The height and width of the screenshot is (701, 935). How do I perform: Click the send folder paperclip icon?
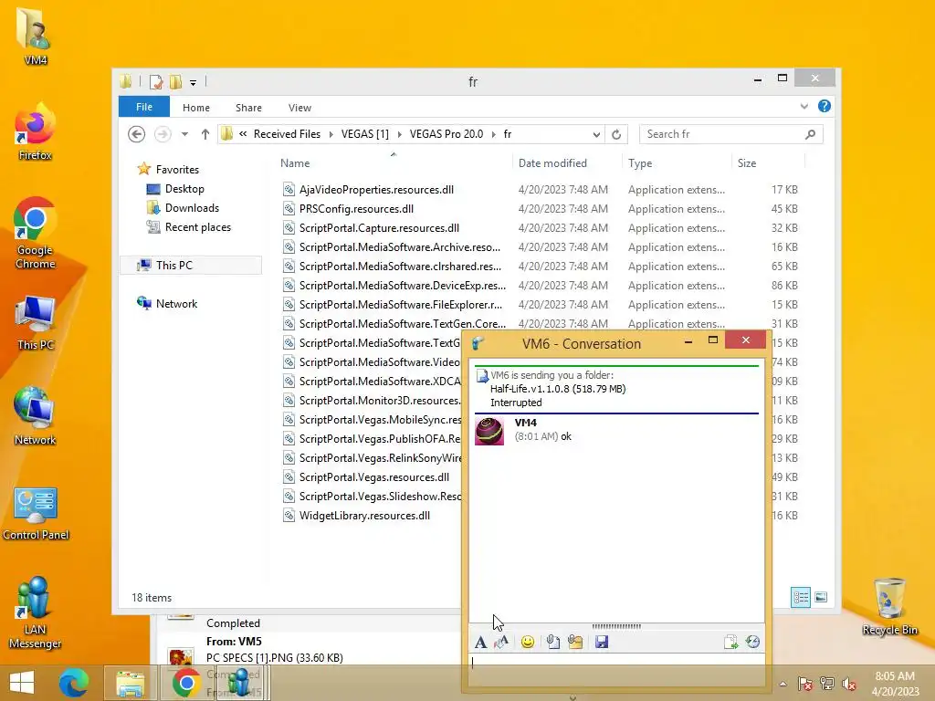click(x=575, y=642)
